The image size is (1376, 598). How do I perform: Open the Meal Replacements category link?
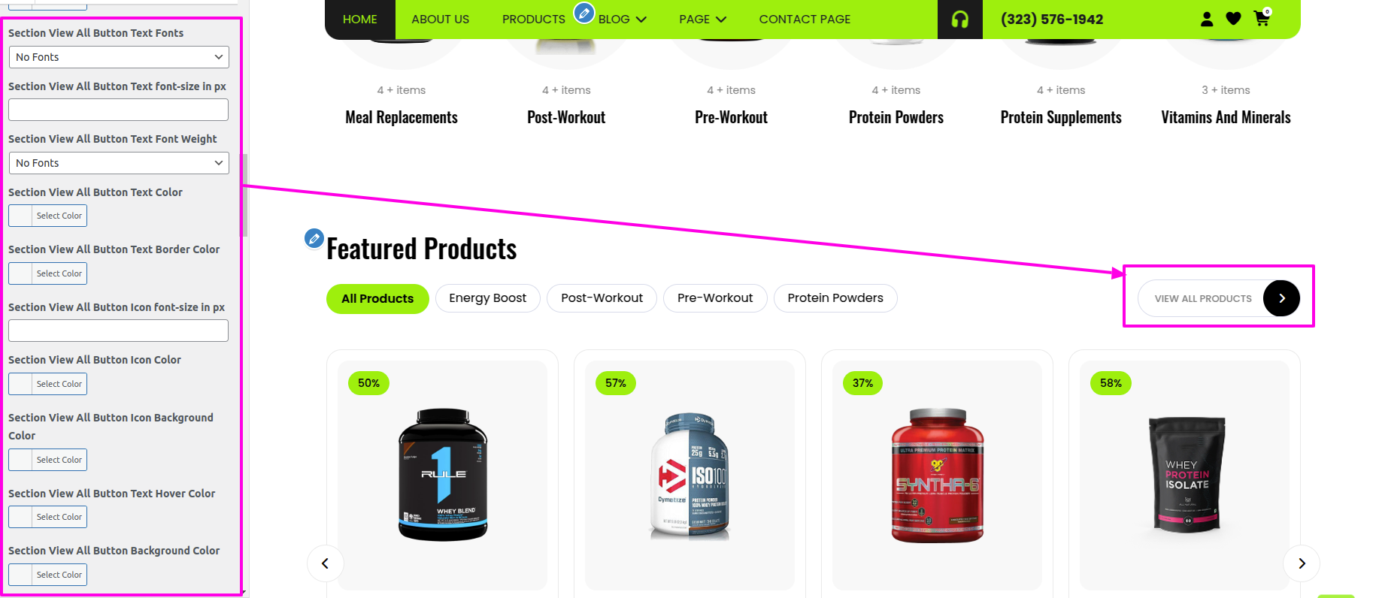(x=402, y=117)
